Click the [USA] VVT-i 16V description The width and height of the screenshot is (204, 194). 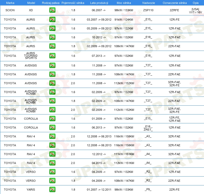pyautogui.click(x=195, y=11)
